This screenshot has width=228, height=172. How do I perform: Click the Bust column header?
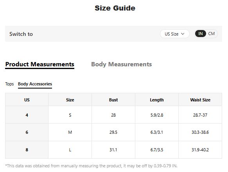[113, 100]
